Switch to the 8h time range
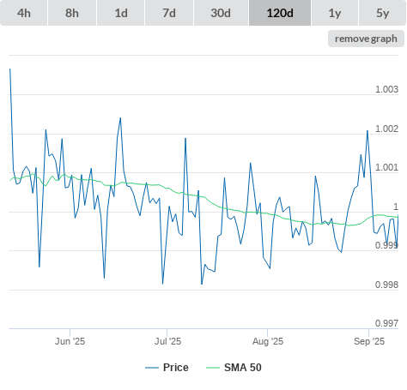This screenshot has width=407, height=390. tap(72, 13)
